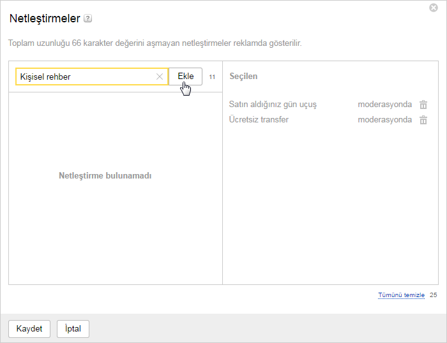
Task: Click moderasyonda status next to Ücretsiz transfer
Action: (x=384, y=120)
